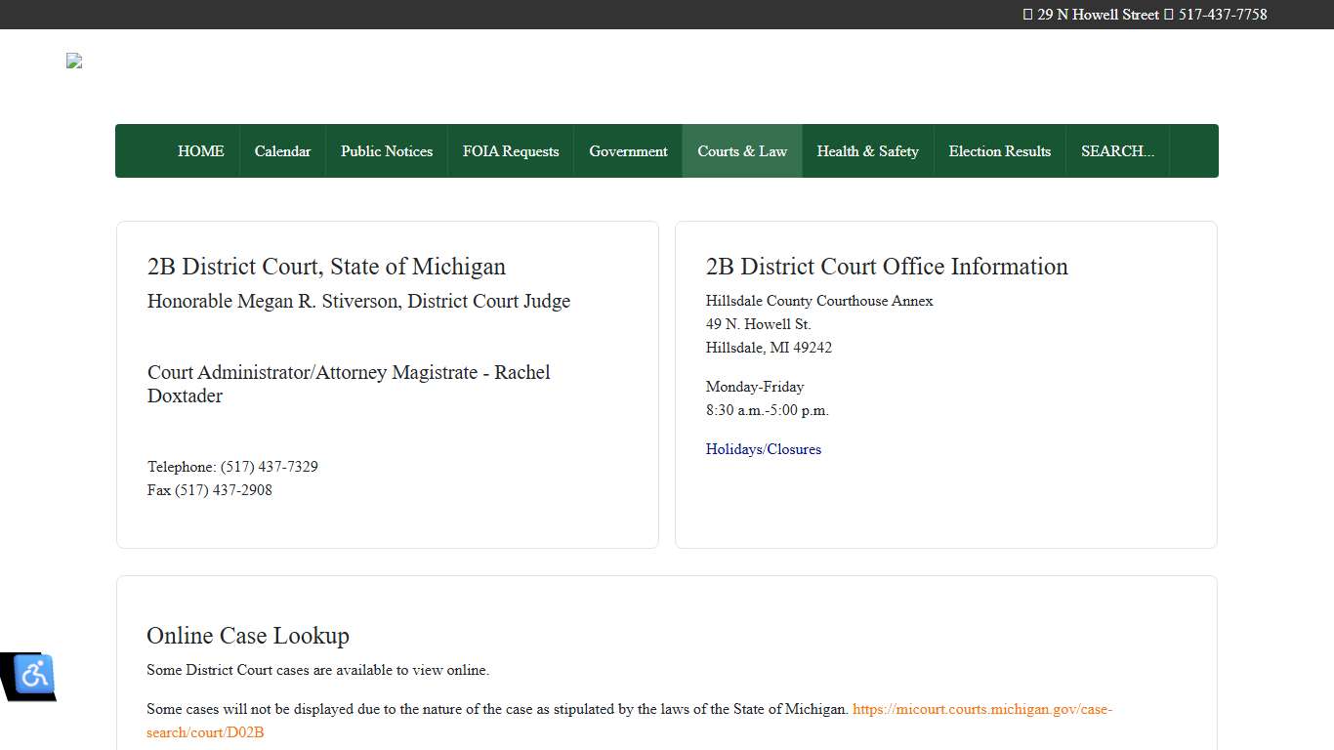Follow the micourt case search link
Screen dimensions: 1334x750
point(982,709)
